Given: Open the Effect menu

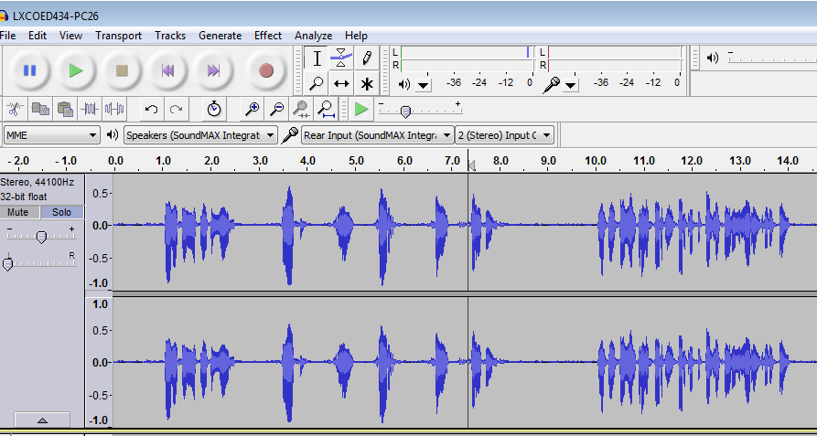Looking at the screenshot, I should point(268,36).
